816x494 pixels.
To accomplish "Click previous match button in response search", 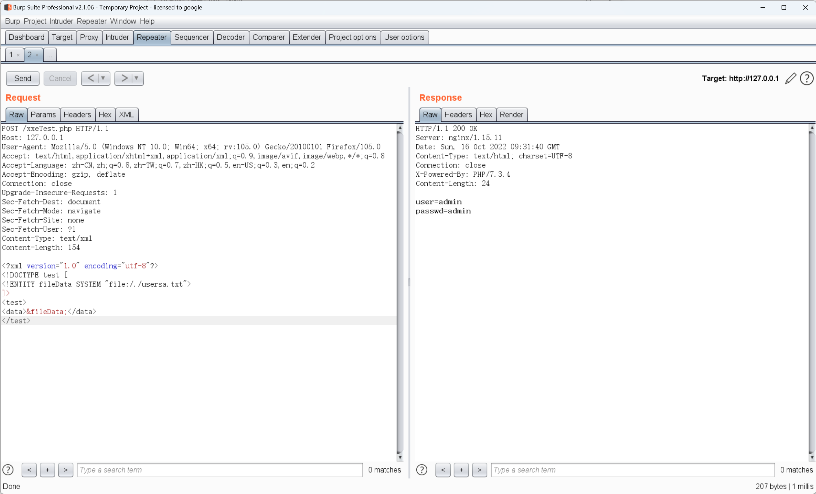I will coord(443,470).
